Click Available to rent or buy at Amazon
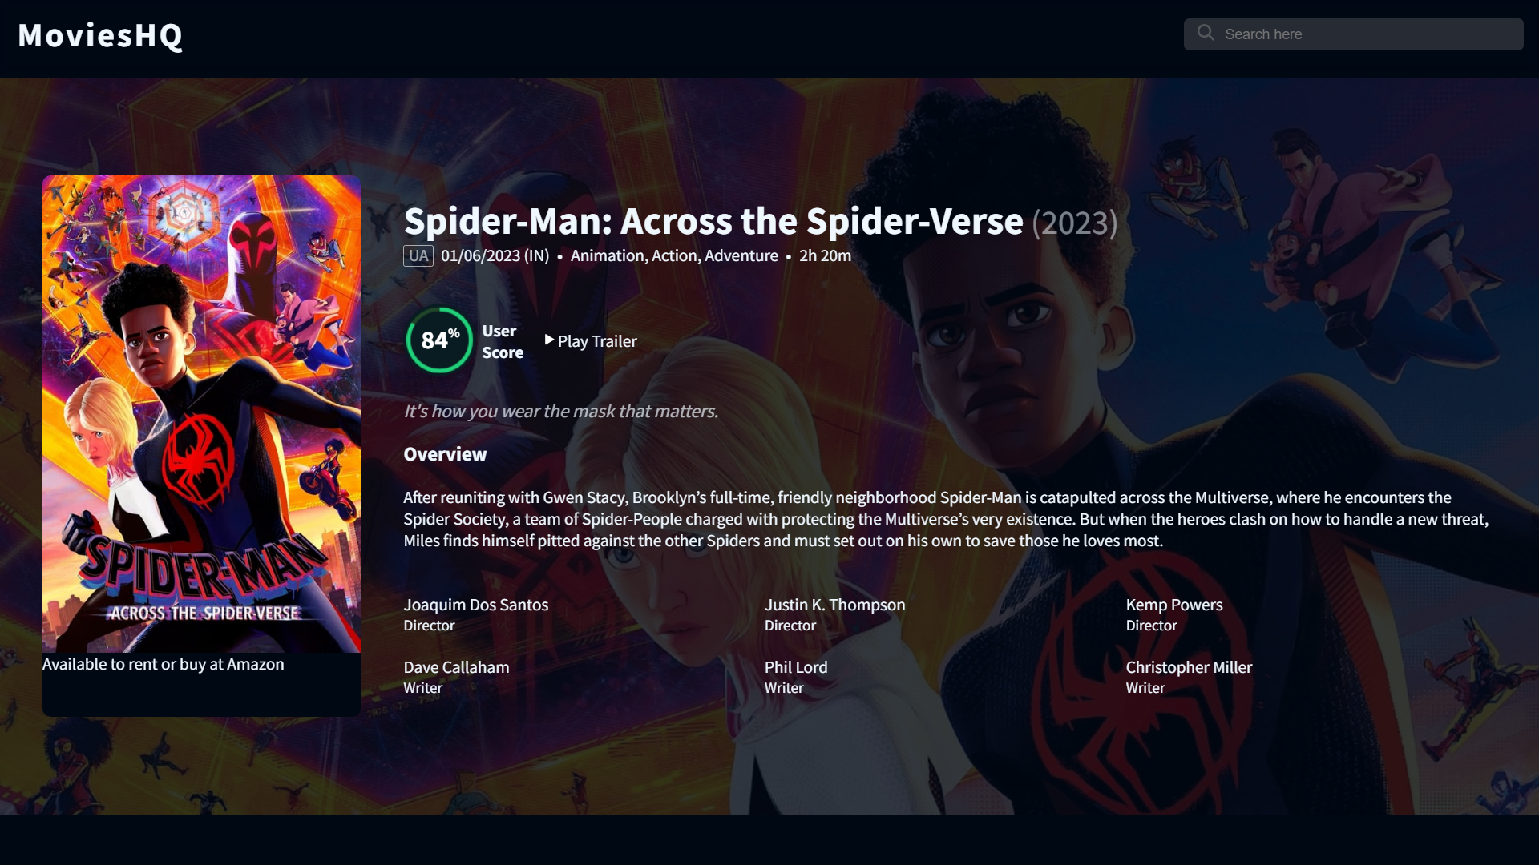The height and width of the screenshot is (865, 1539). tap(163, 664)
